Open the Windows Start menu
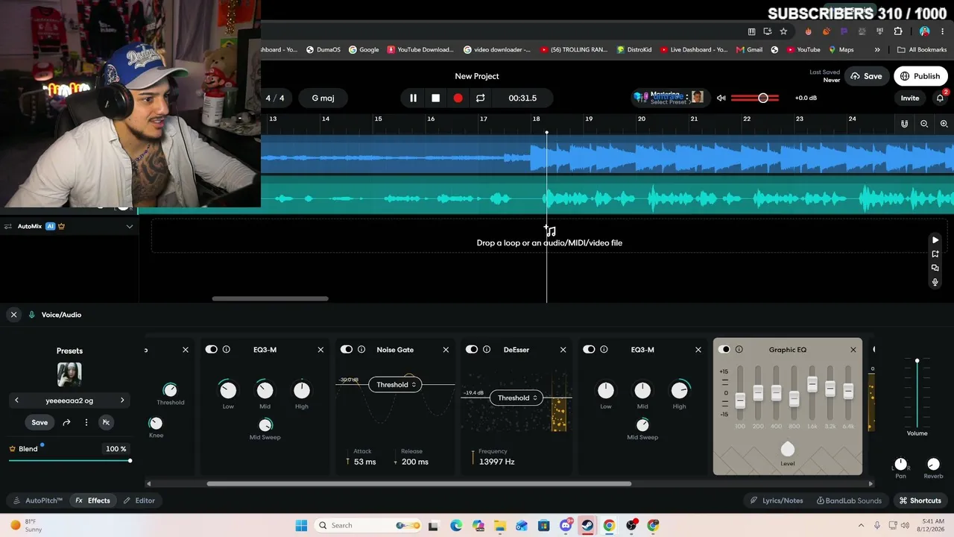The height and width of the screenshot is (537, 954). (x=301, y=525)
